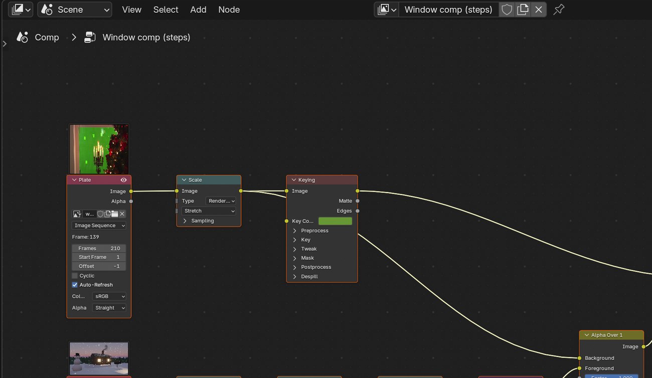
Task: Toggle the Plate node preview eye
Action: point(123,180)
